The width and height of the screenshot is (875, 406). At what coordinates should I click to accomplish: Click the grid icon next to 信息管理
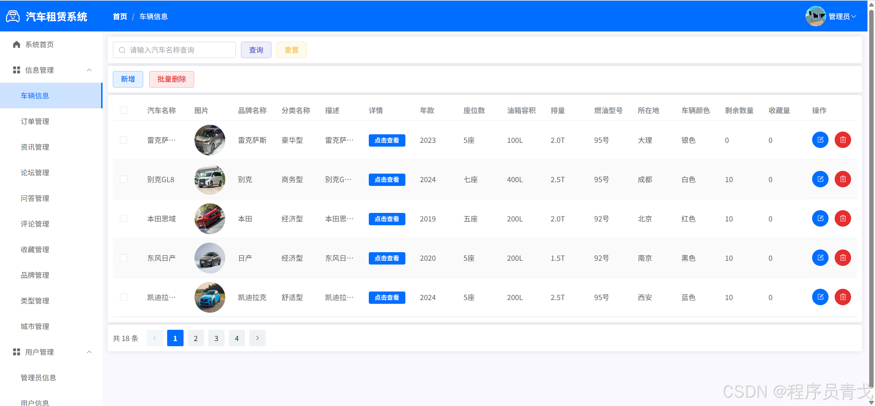[x=16, y=70]
